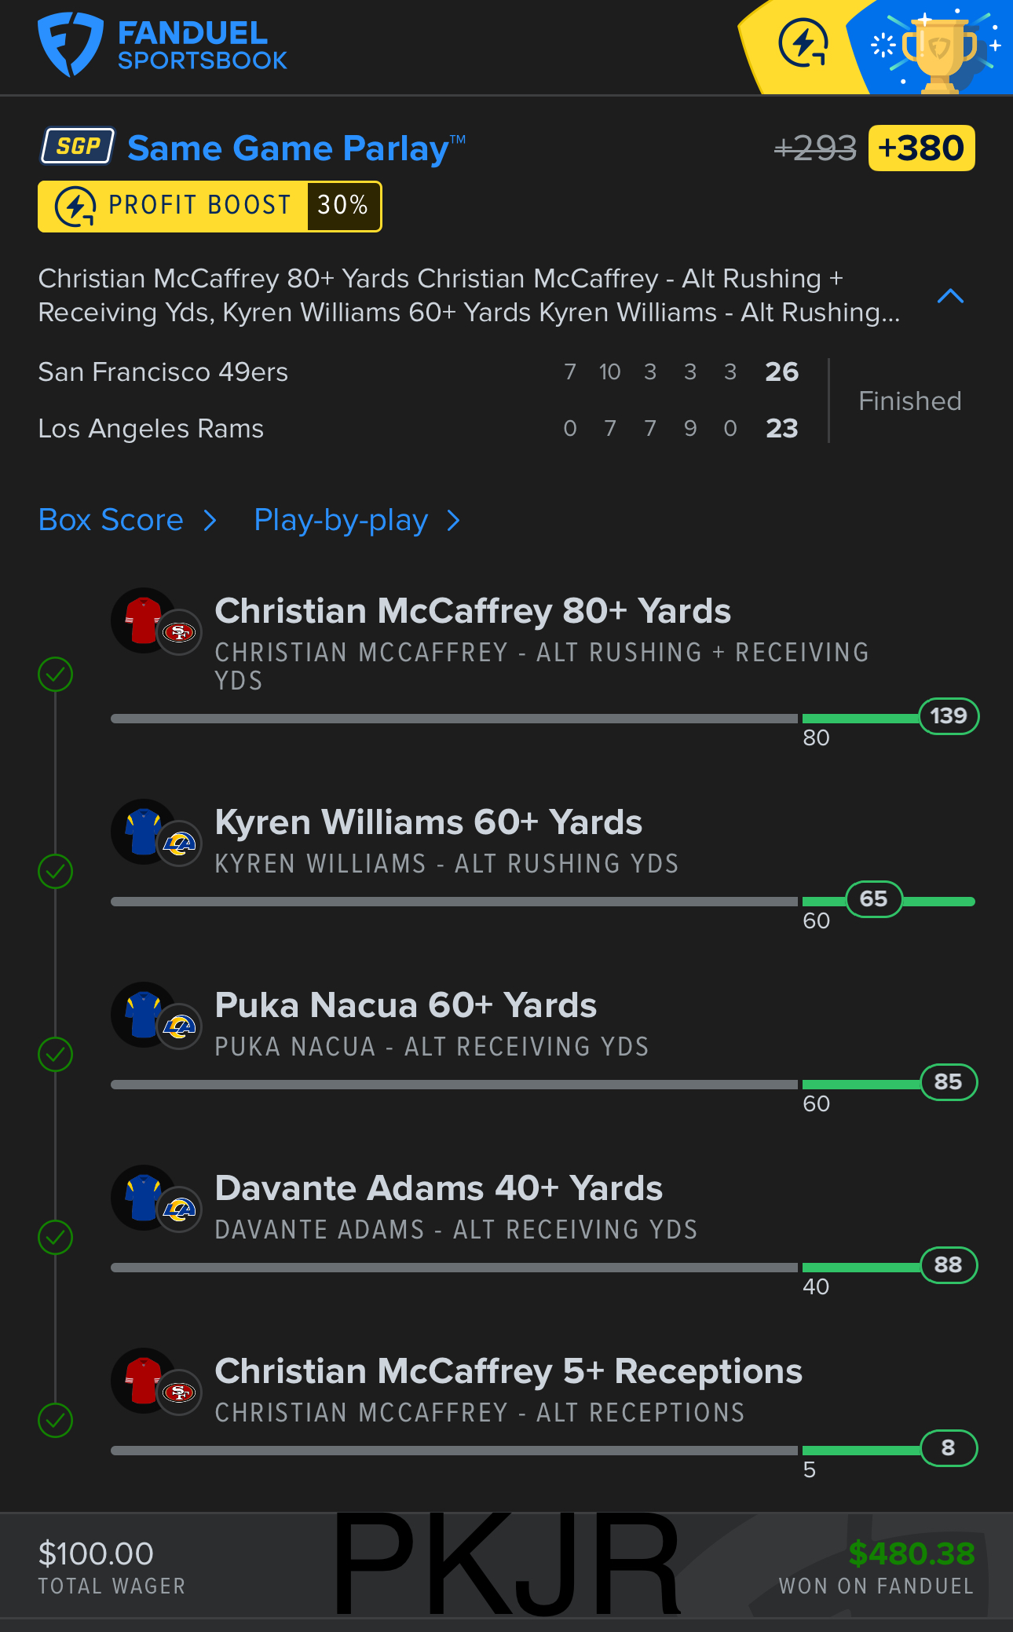The image size is (1013, 1632).
Task: Click the FanDuel shield logo
Action: 70,45
